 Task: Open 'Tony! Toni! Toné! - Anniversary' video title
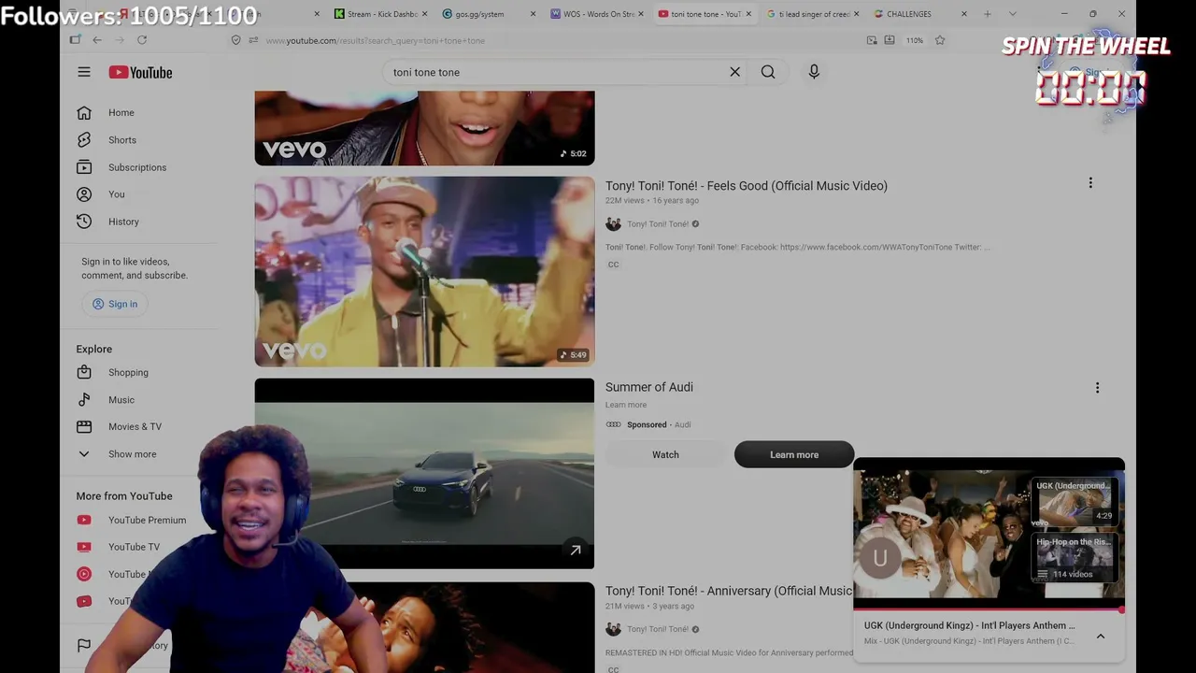click(729, 591)
